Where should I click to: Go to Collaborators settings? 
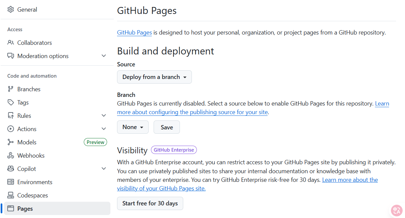pyautogui.click(x=57, y=43)
